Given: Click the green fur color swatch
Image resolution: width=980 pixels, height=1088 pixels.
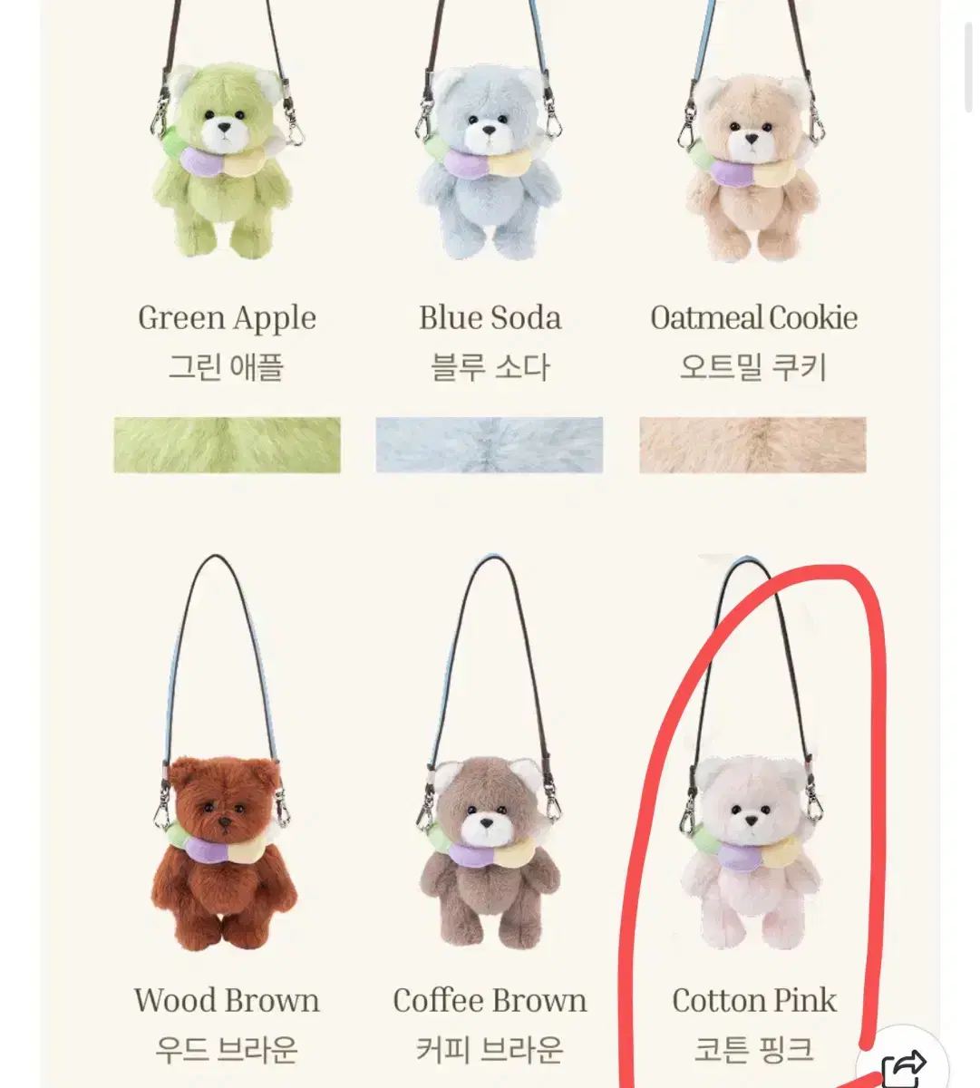Looking at the screenshot, I should [227, 444].
